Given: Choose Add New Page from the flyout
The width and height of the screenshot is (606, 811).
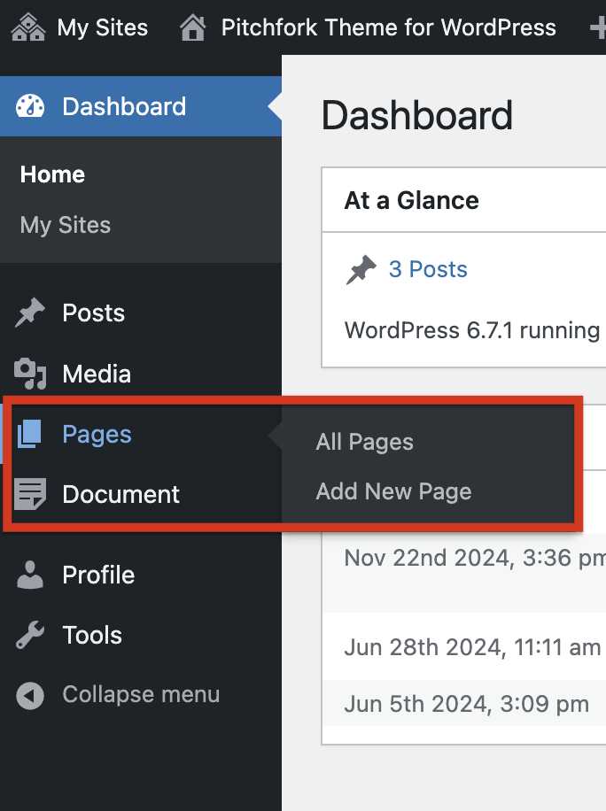Looking at the screenshot, I should click(x=394, y=491).
